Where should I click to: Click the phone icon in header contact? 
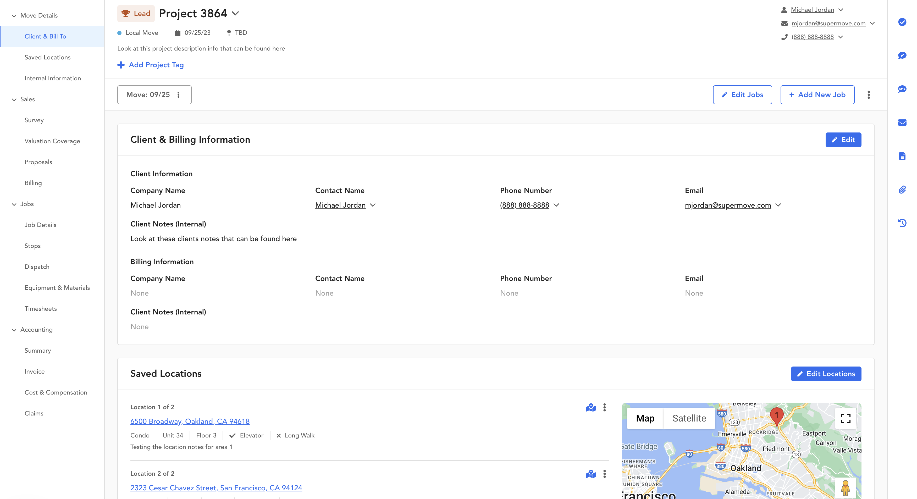click(784, 37)
